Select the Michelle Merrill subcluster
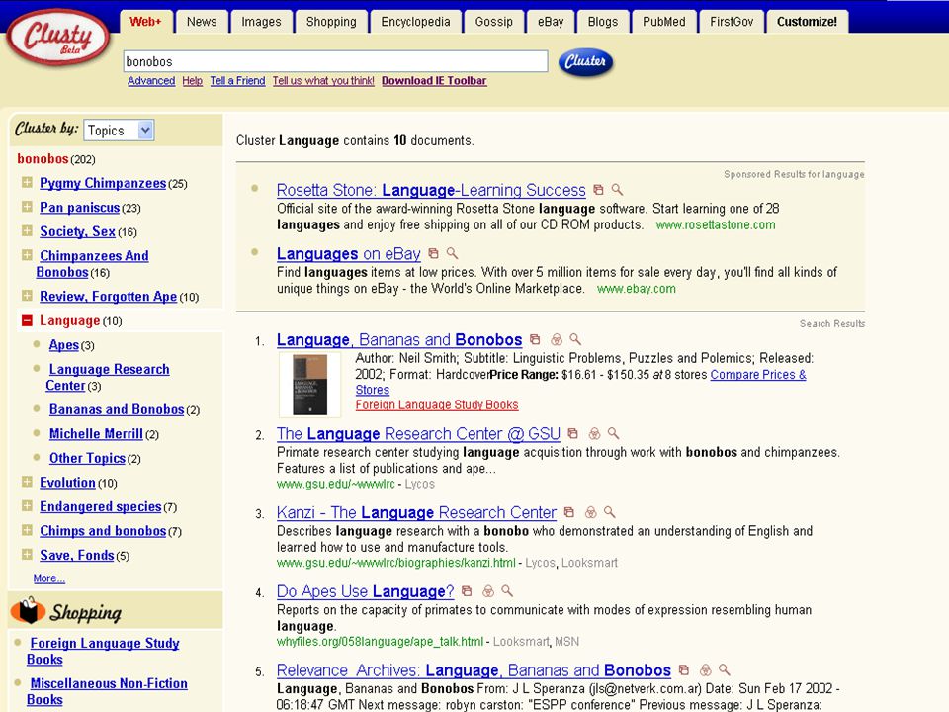 [x=96, y=434]
